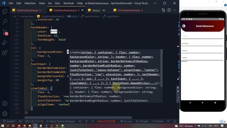Click the Open Changes icon in editor toolbar
This screenshot has width=227, height=128.
tap(164, 10)
